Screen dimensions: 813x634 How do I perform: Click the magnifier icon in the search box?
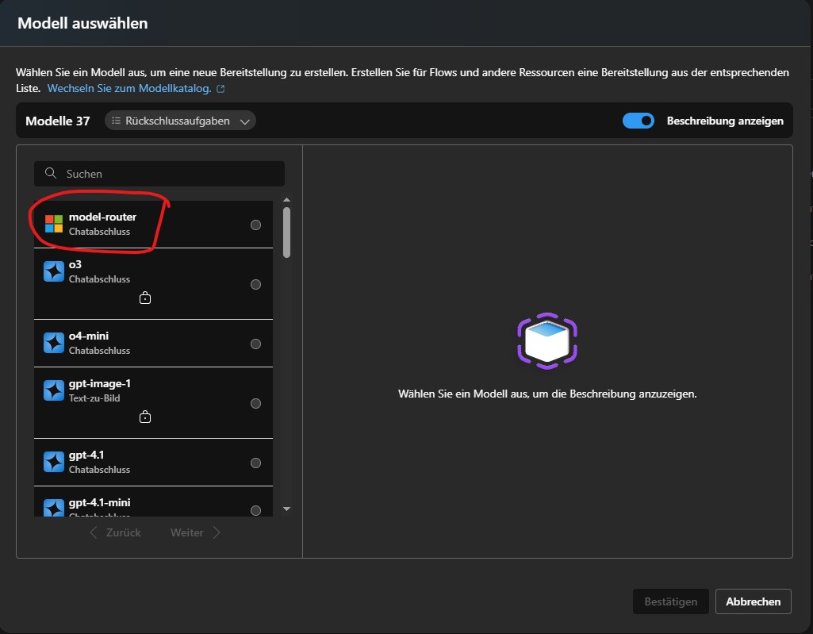50,173
